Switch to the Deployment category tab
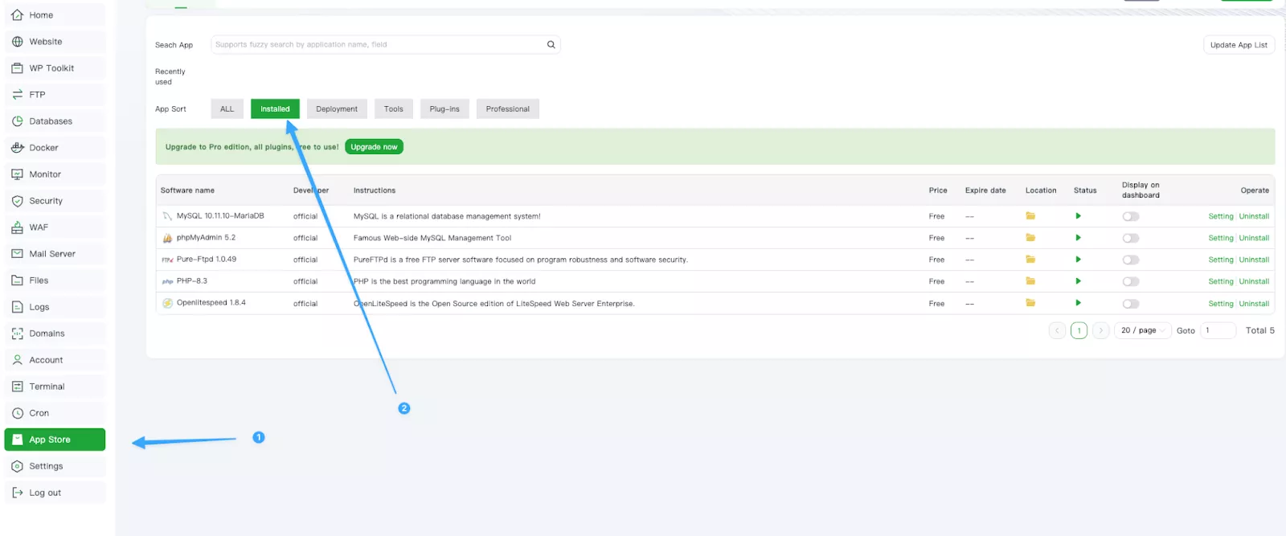This screenshot has height=536, width=1286. tap(337, 109)
